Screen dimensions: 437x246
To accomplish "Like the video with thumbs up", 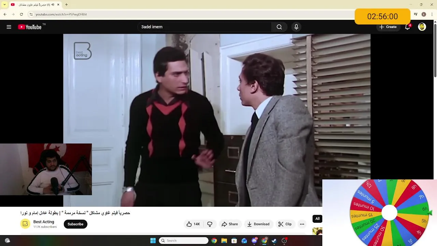I will [x=193, y=224].
